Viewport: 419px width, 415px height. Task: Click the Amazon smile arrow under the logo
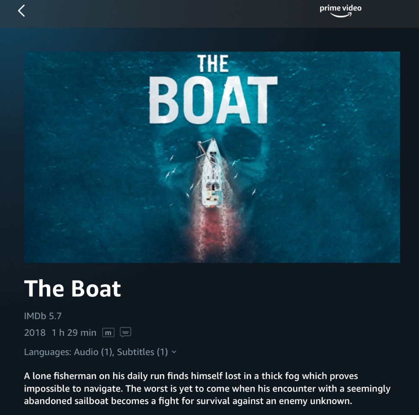point(341,15)
